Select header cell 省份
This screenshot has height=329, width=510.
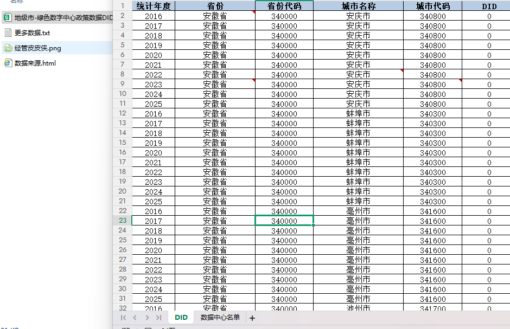click(215, 6)
